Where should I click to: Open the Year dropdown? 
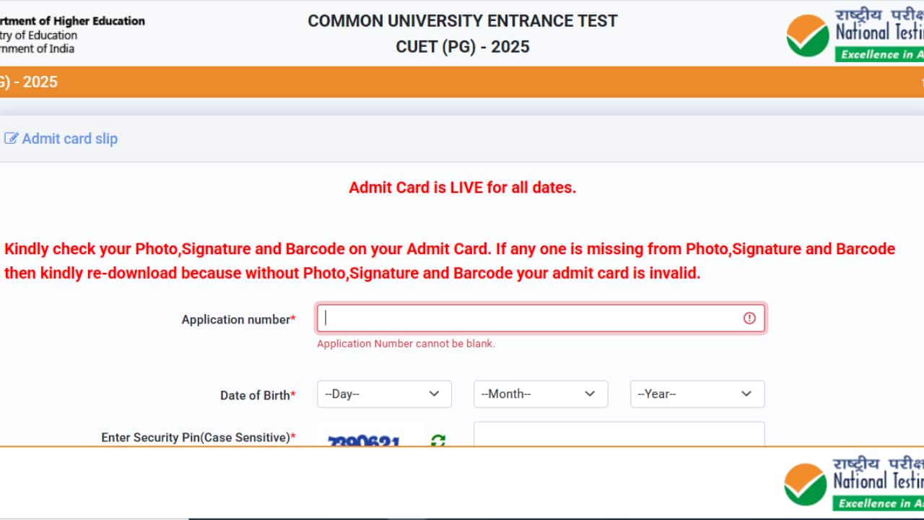[x=697, y=394]
